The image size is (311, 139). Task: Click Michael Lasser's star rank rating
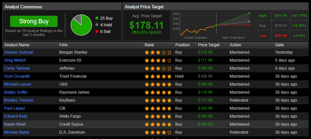[158, 84]
